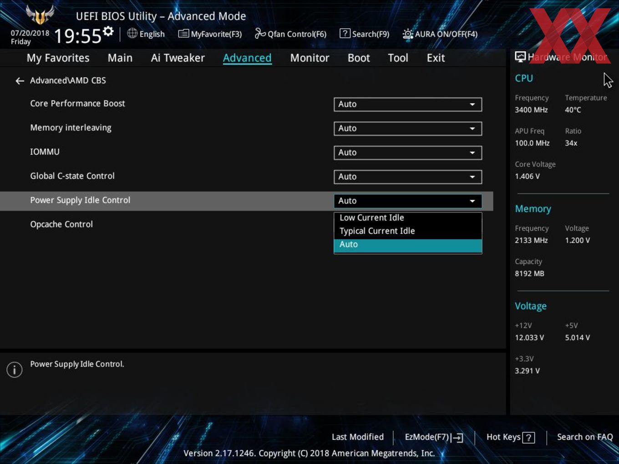Go to the Boot tab

[359, 58]
